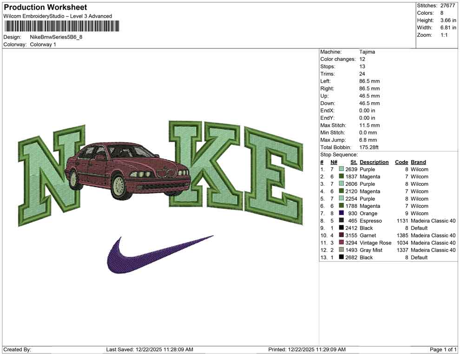
Task: Click the Total Bobbin value 175.28ft
Action: click(x=371, y=147)
